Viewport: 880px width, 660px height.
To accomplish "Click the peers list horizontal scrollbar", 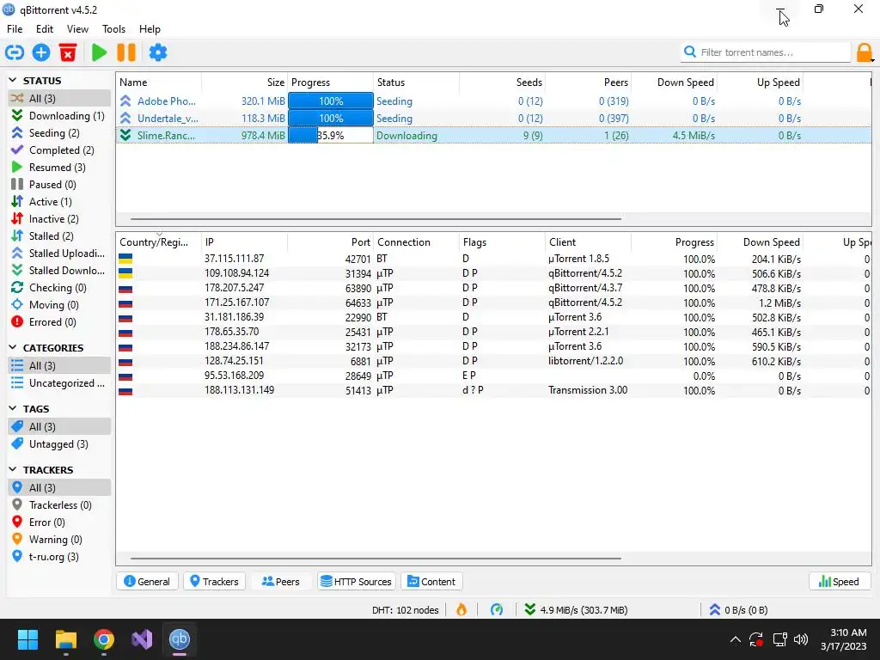I will point(376,559).
